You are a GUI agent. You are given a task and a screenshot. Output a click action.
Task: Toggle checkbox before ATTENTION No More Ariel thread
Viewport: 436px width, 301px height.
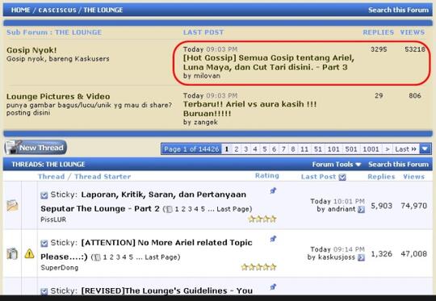[x=44, y=243]
